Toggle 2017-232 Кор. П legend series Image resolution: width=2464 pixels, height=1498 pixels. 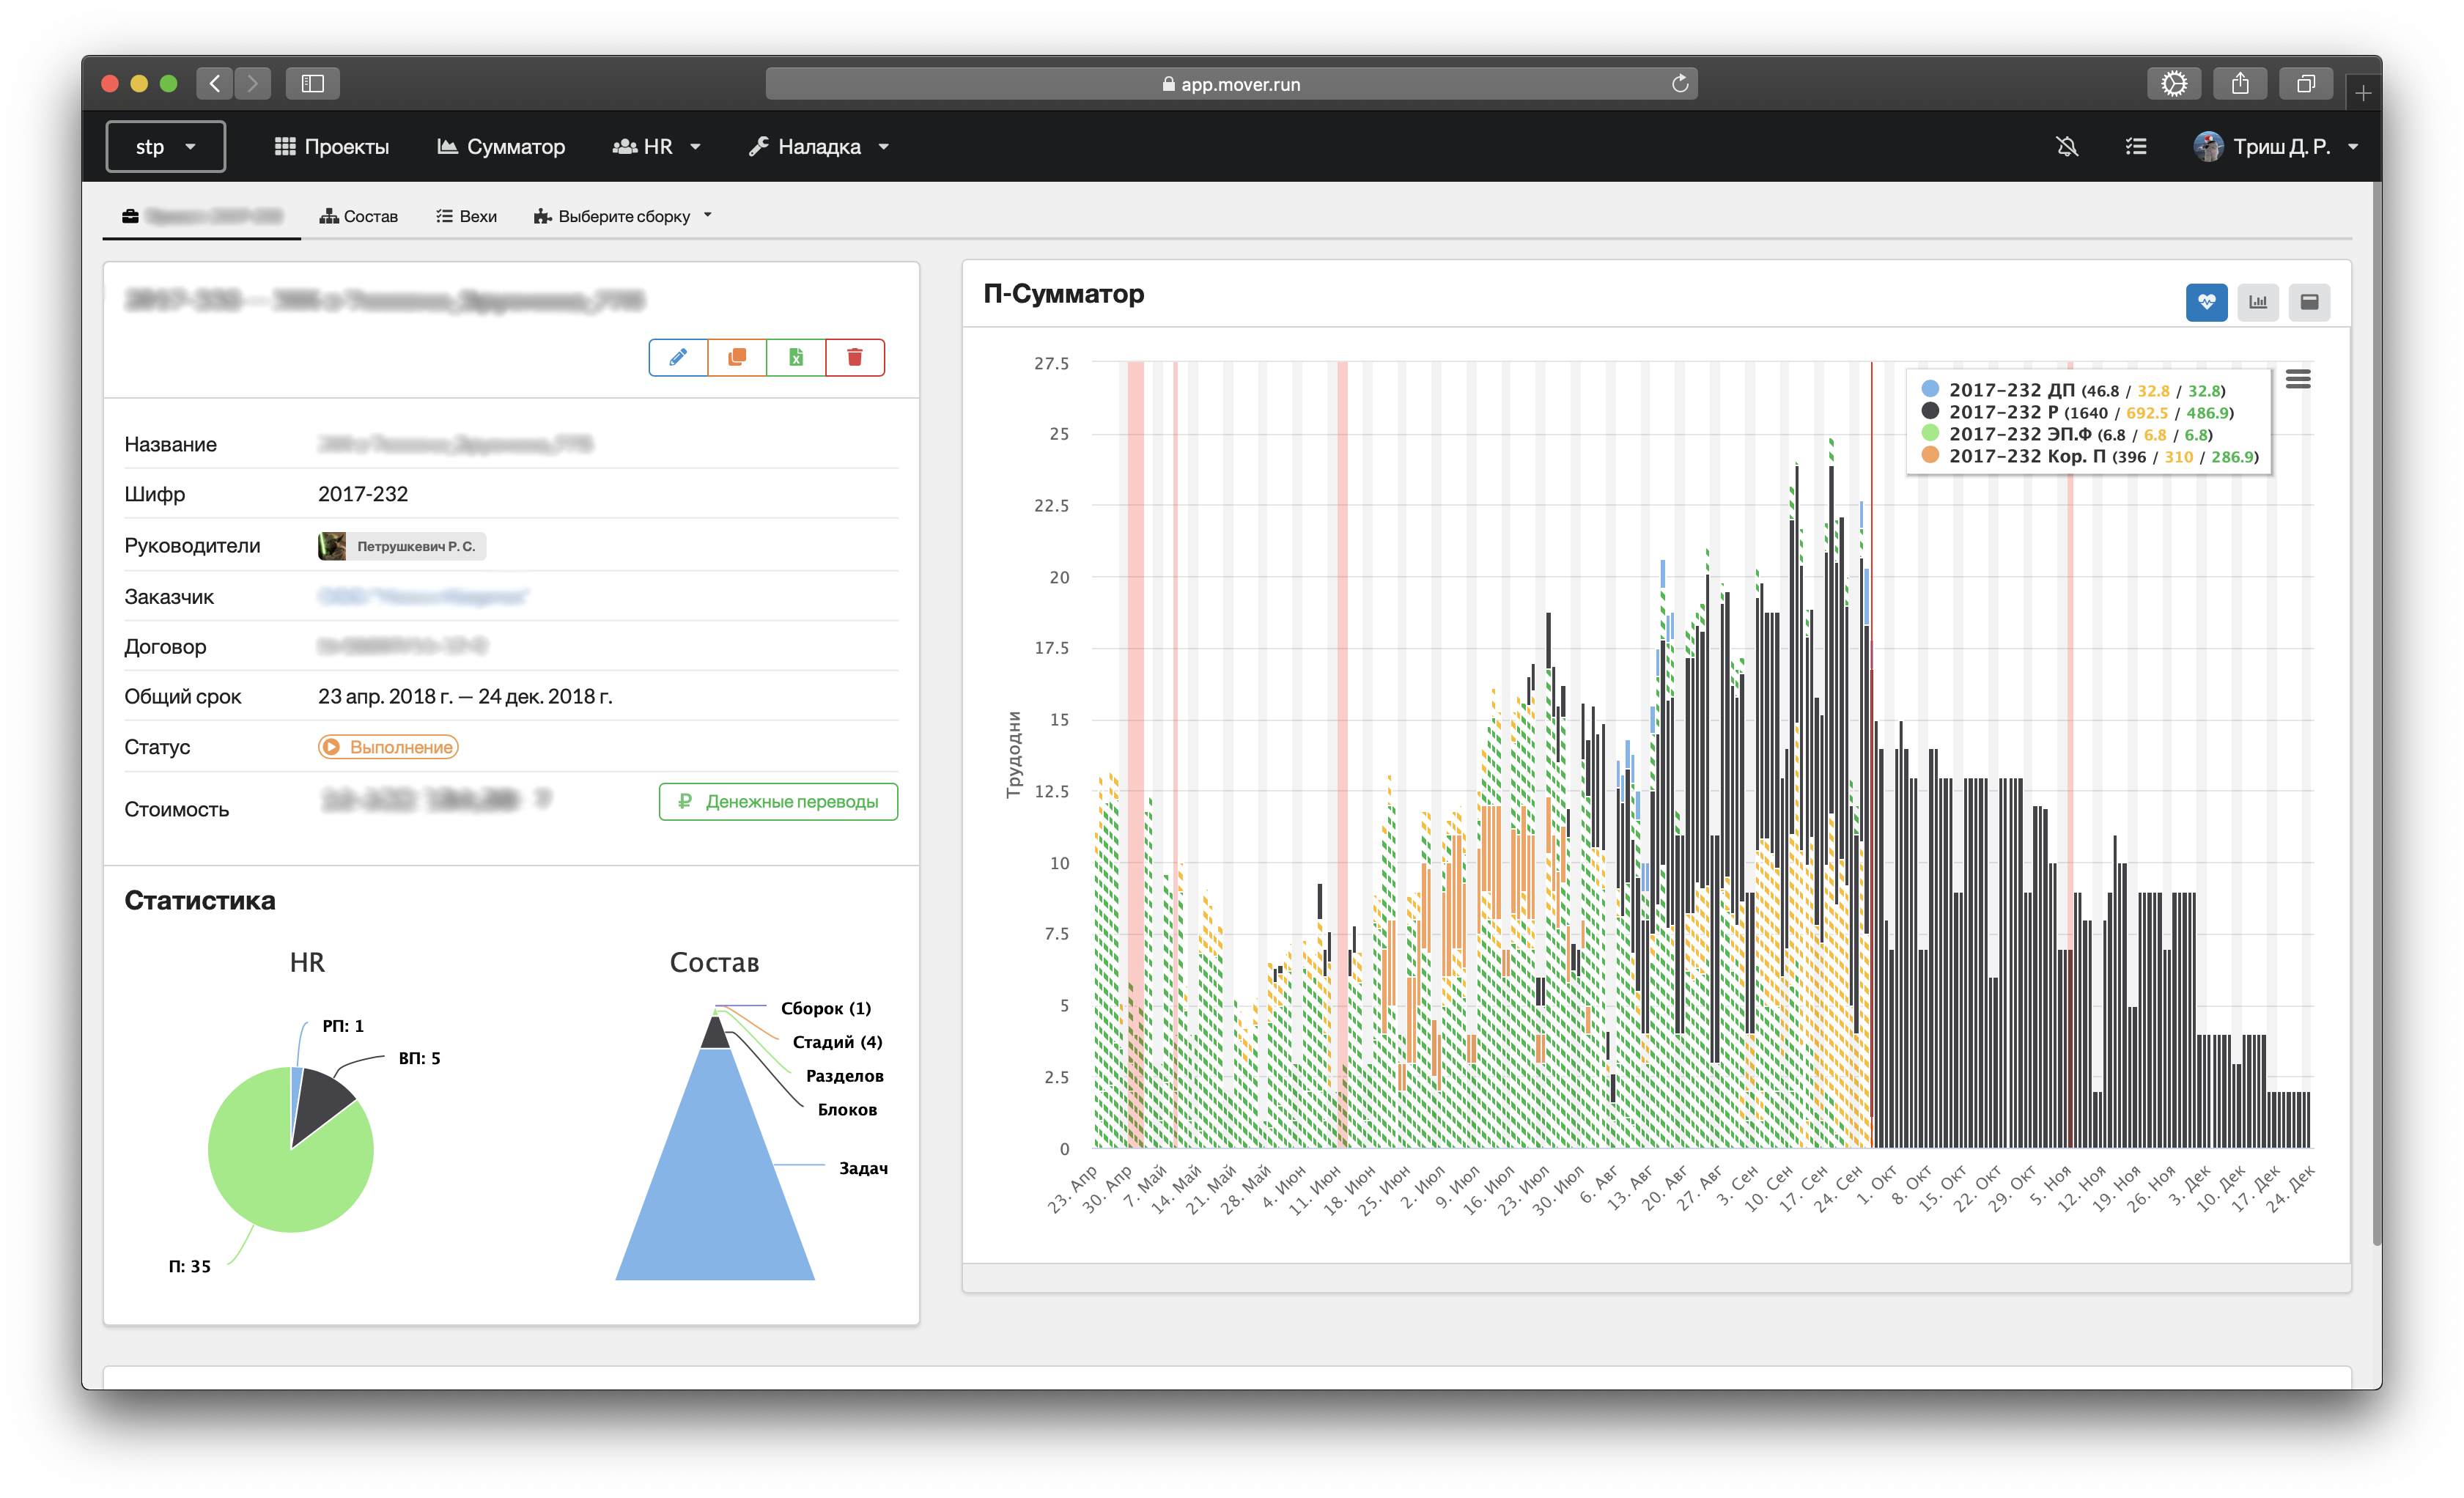2026,456
